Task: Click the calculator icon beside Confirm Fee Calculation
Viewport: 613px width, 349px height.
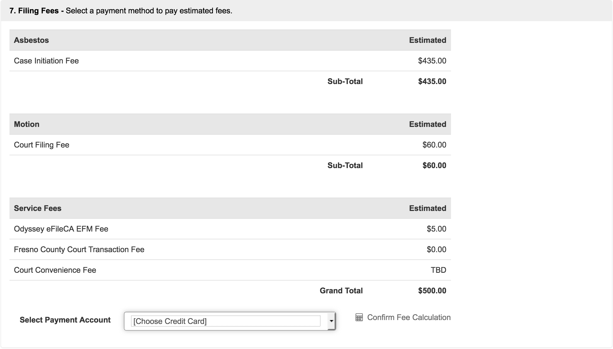Action: [359, 318]
